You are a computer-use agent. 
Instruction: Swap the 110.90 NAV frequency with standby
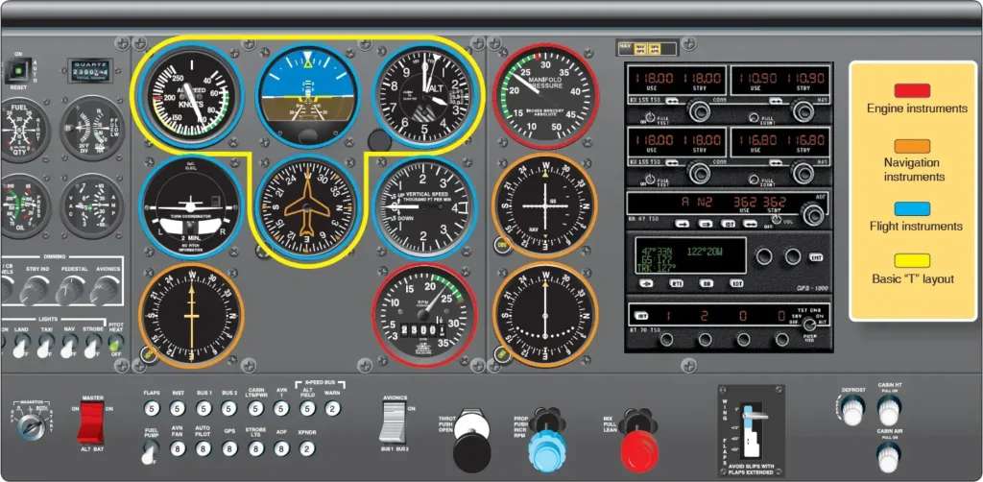tap(776, 100)
